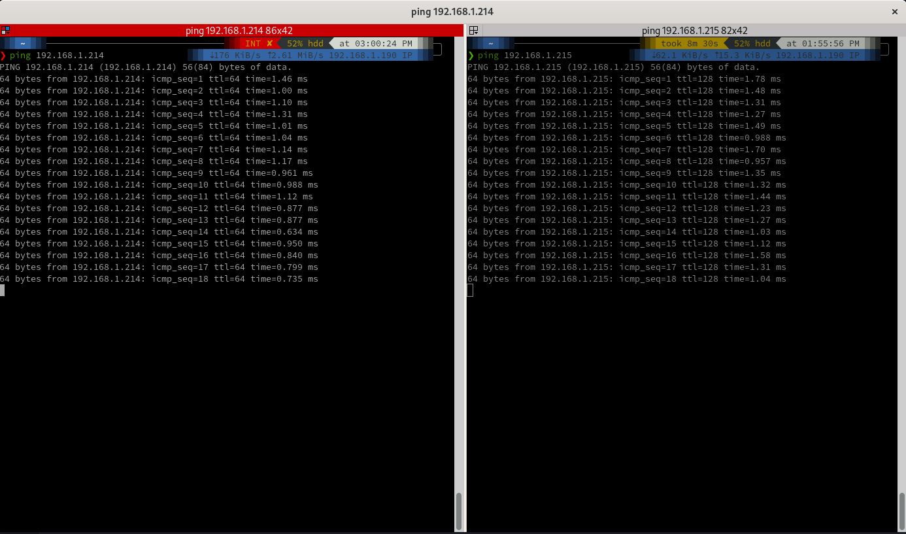Expand grouping options from the right pane title icon

click(477, 33)
